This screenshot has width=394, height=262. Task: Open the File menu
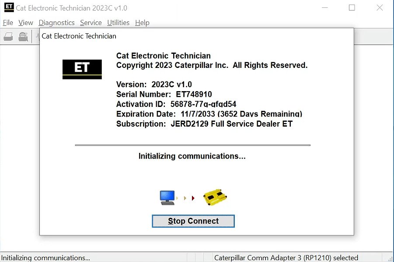[8, 23]
